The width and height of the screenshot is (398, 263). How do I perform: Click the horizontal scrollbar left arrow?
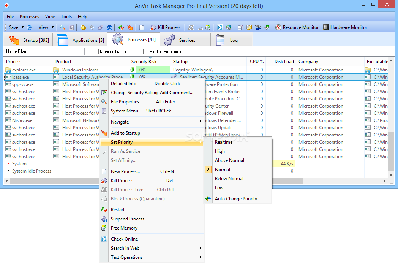click(7, 181)
